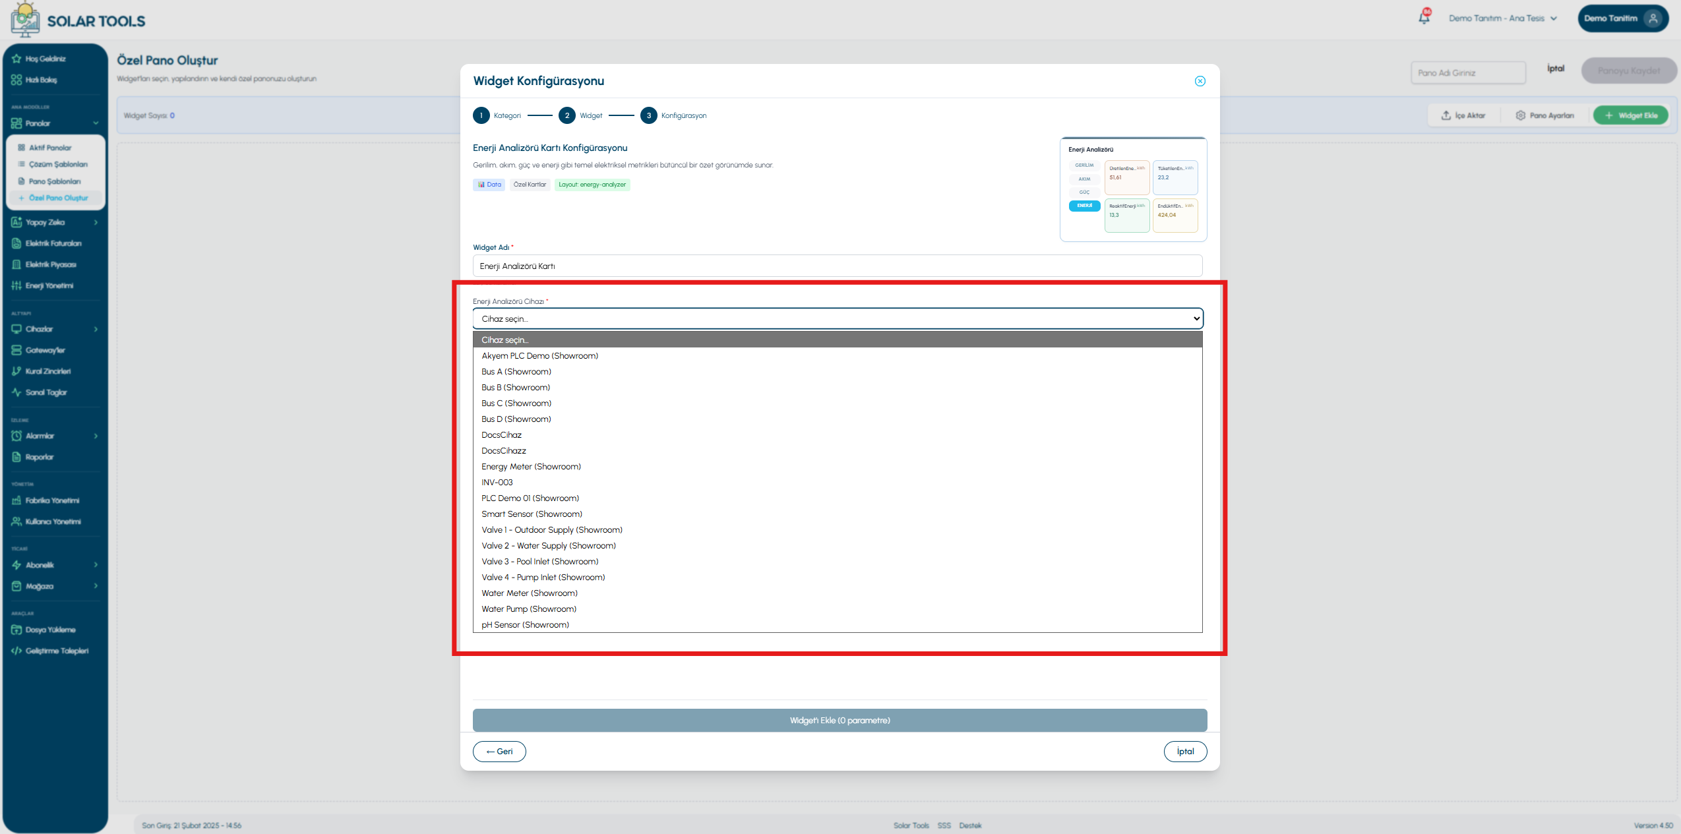The width and height of the screenshot is (1681, 834).
Task: Choose Bus A (Showroom) option
Action: [838, 372]
